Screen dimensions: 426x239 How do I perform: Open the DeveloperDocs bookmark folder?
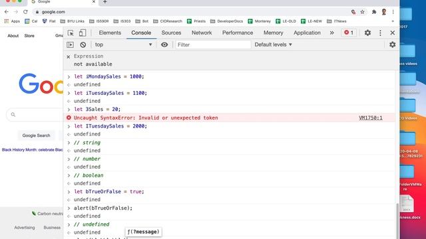click(x=226, y=21)
